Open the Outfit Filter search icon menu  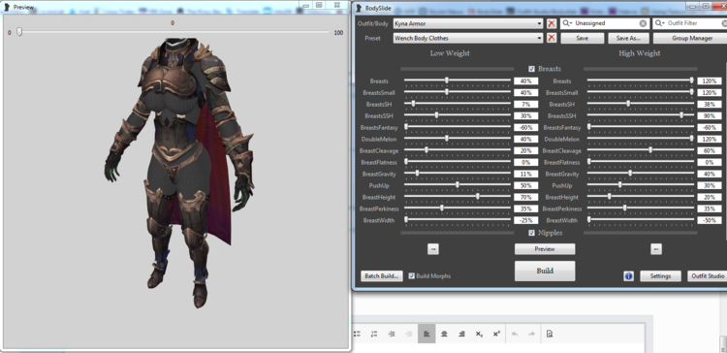[x=659, y=23]
